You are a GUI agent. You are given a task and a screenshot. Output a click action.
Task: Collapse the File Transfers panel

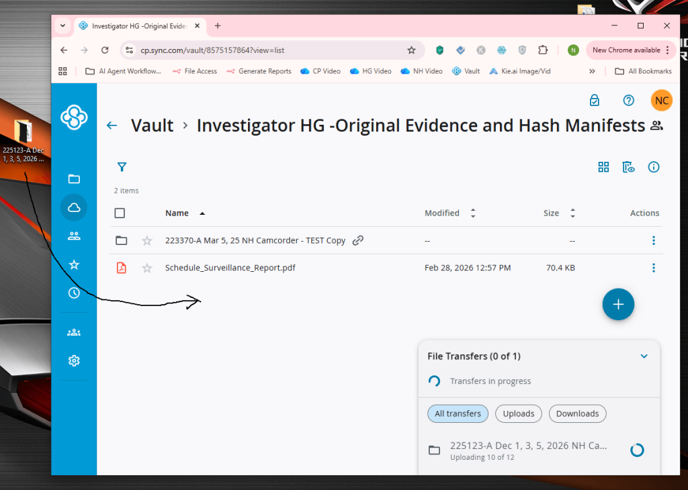point(644,356)
